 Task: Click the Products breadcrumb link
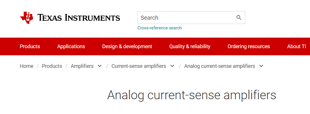click(x=52, y=66)
